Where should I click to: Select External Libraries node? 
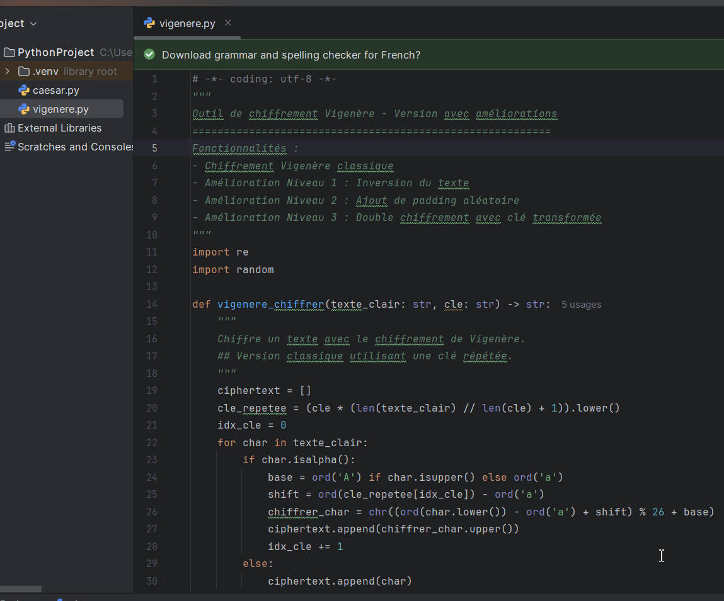point(60,128)
